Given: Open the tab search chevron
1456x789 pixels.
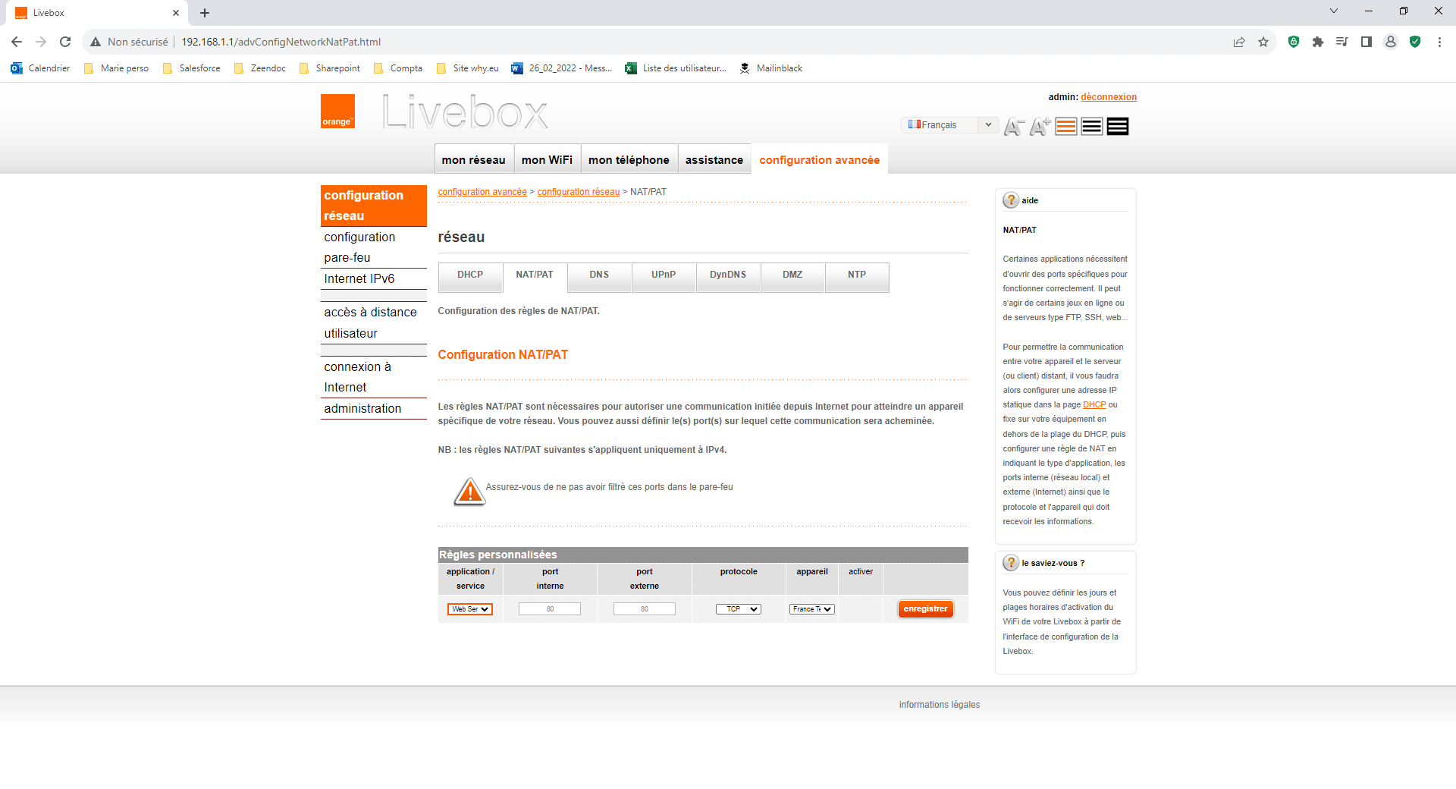Looking at the screenshot, I should tap(1334, 11).
